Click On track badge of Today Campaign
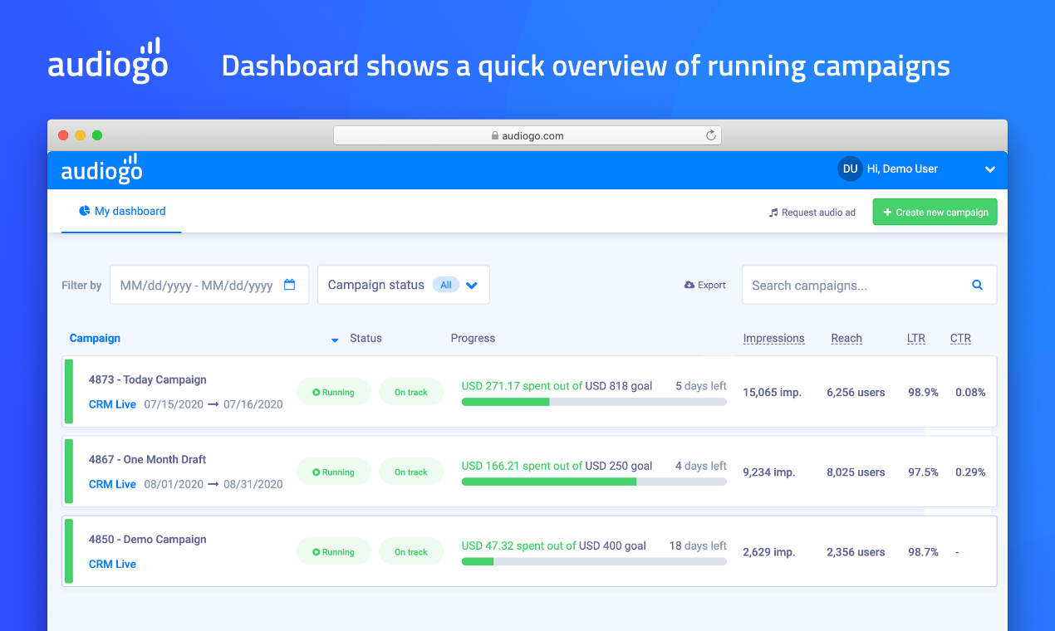 point(410,392)
